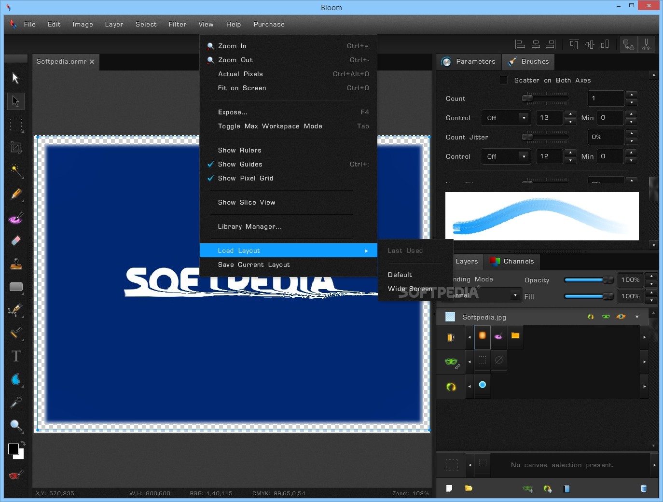Click the brush stroke preview thumbnail
663x502 pixels.
542,216
